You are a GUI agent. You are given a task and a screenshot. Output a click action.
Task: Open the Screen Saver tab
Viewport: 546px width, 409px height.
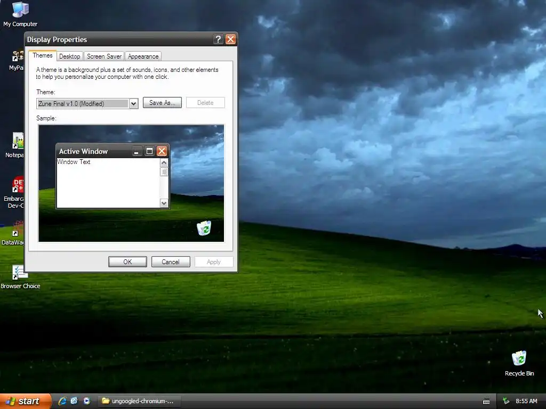pos(104,56)
